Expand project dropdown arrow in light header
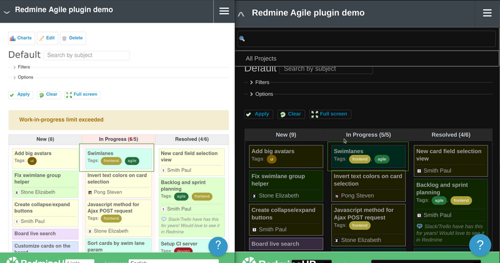500x263 pixels. [7, 11]
